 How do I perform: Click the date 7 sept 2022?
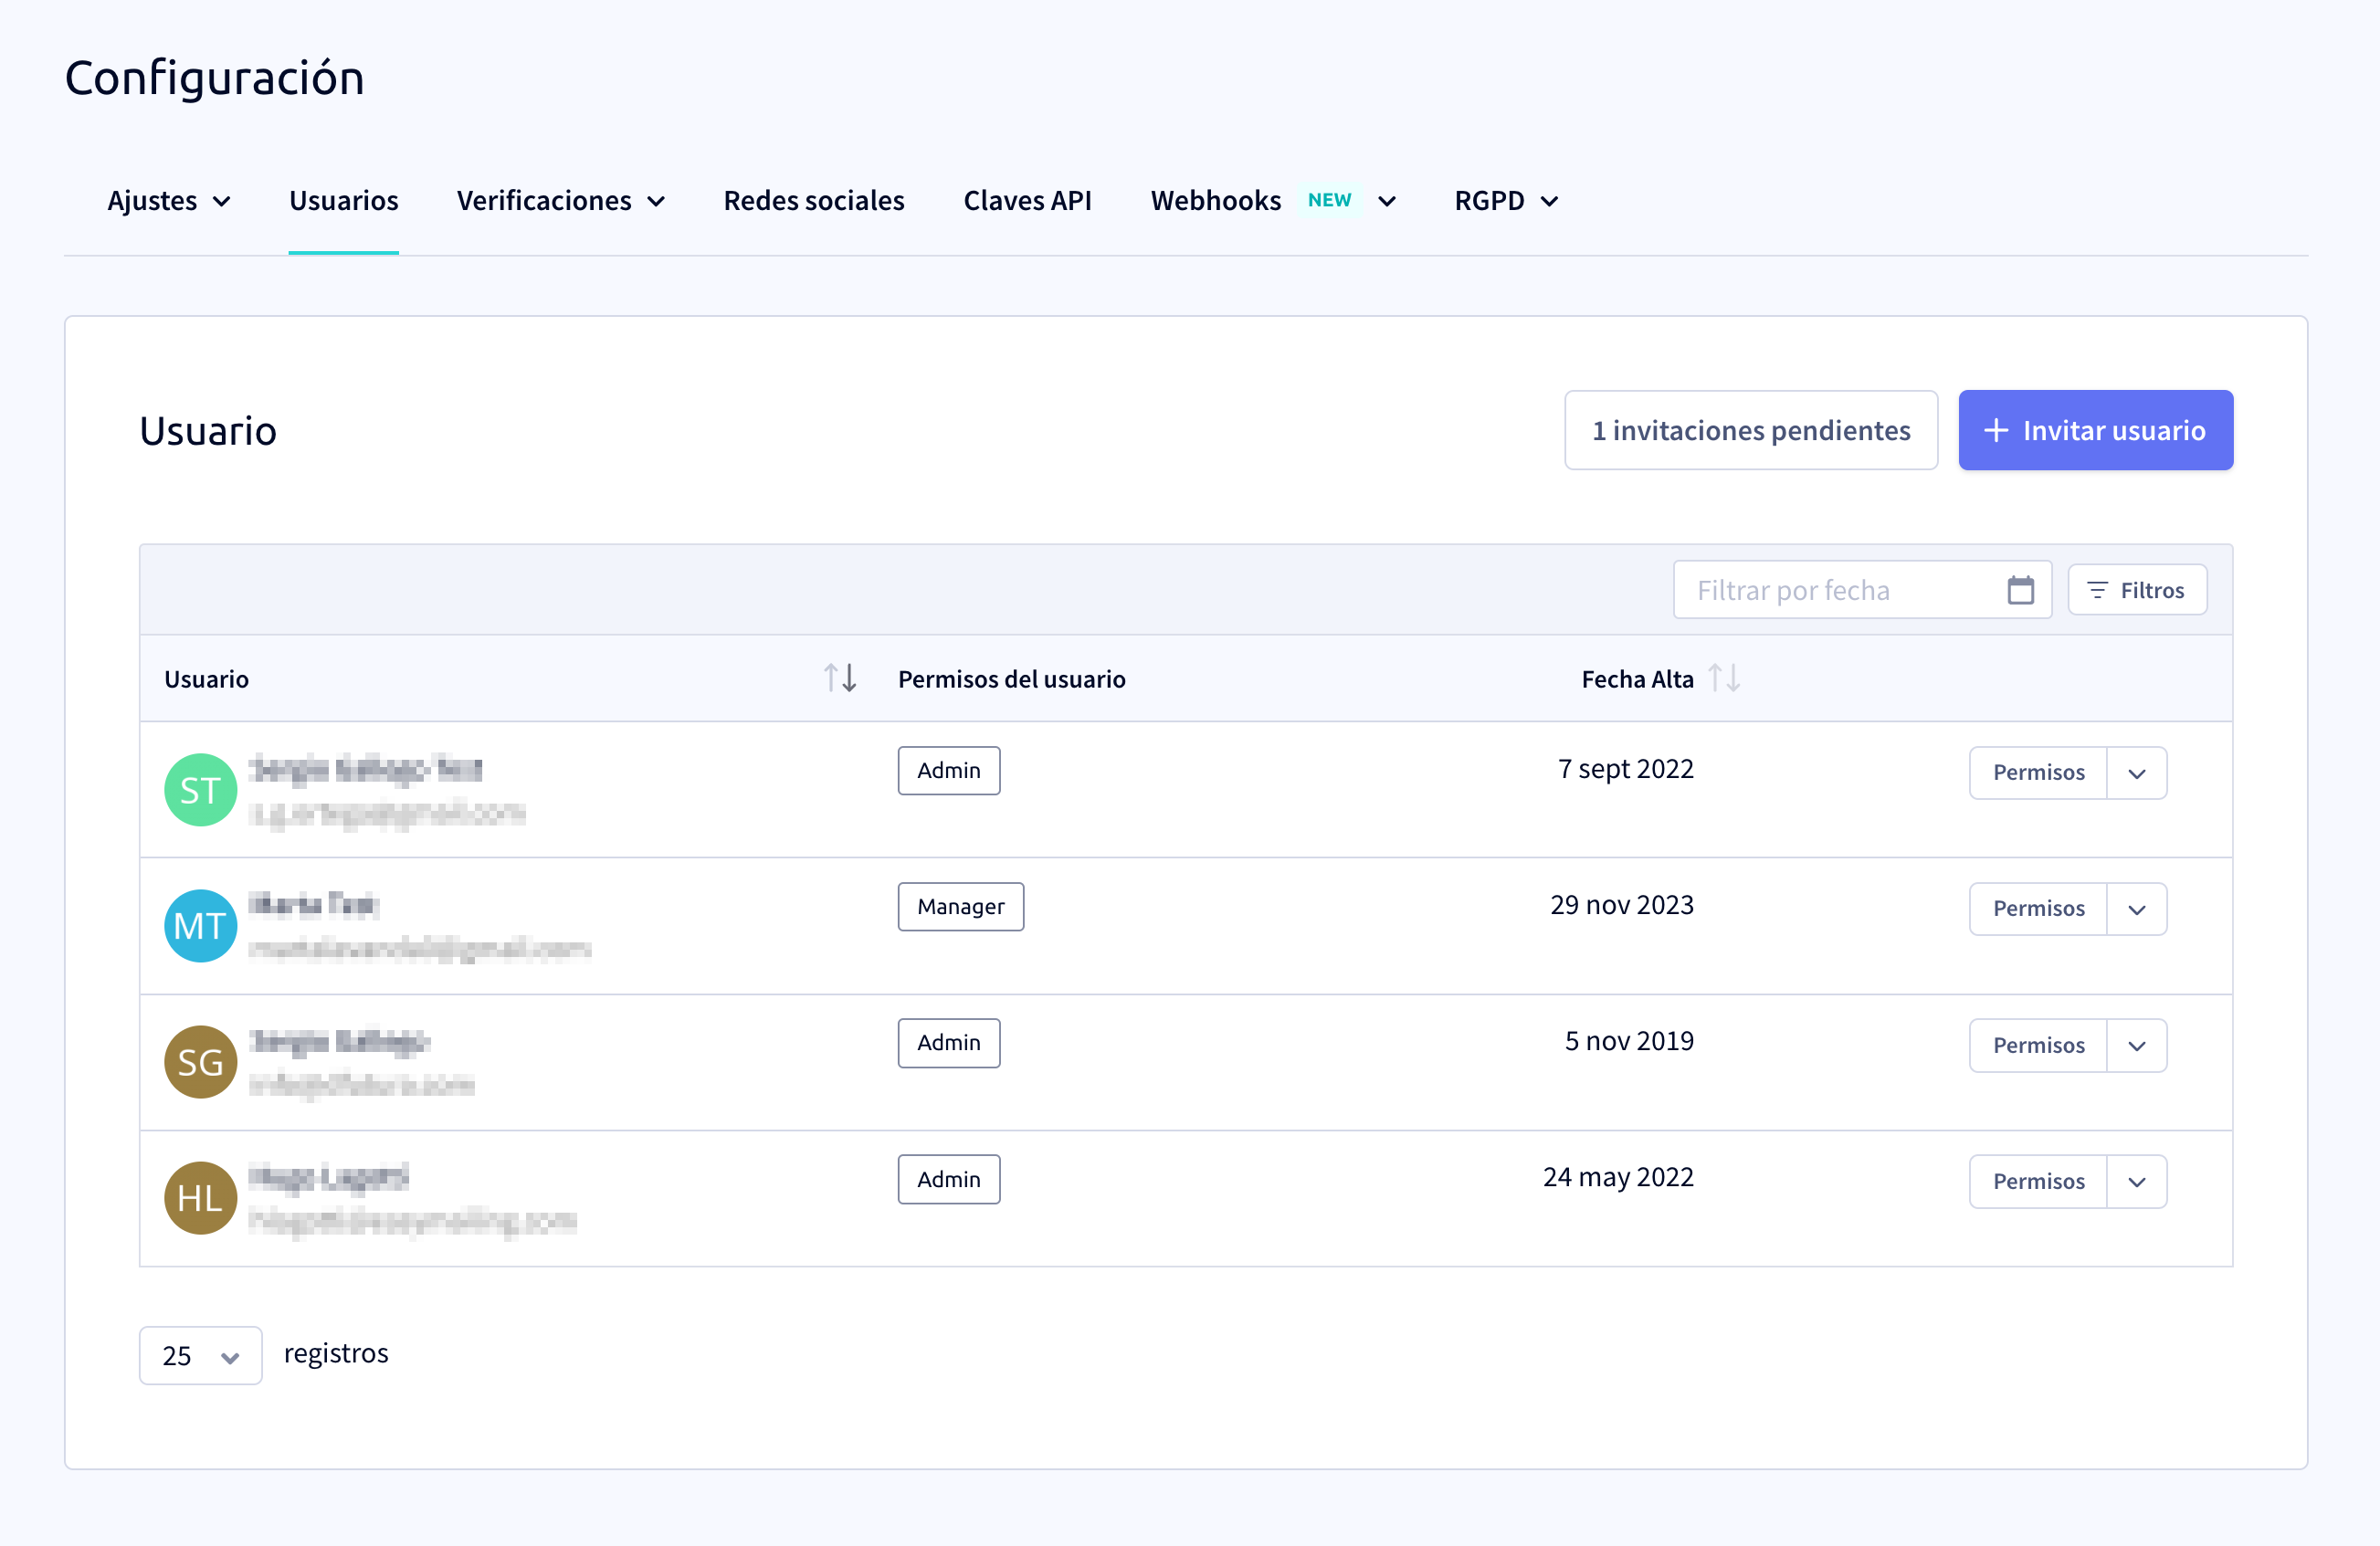tap(1626, 769)
